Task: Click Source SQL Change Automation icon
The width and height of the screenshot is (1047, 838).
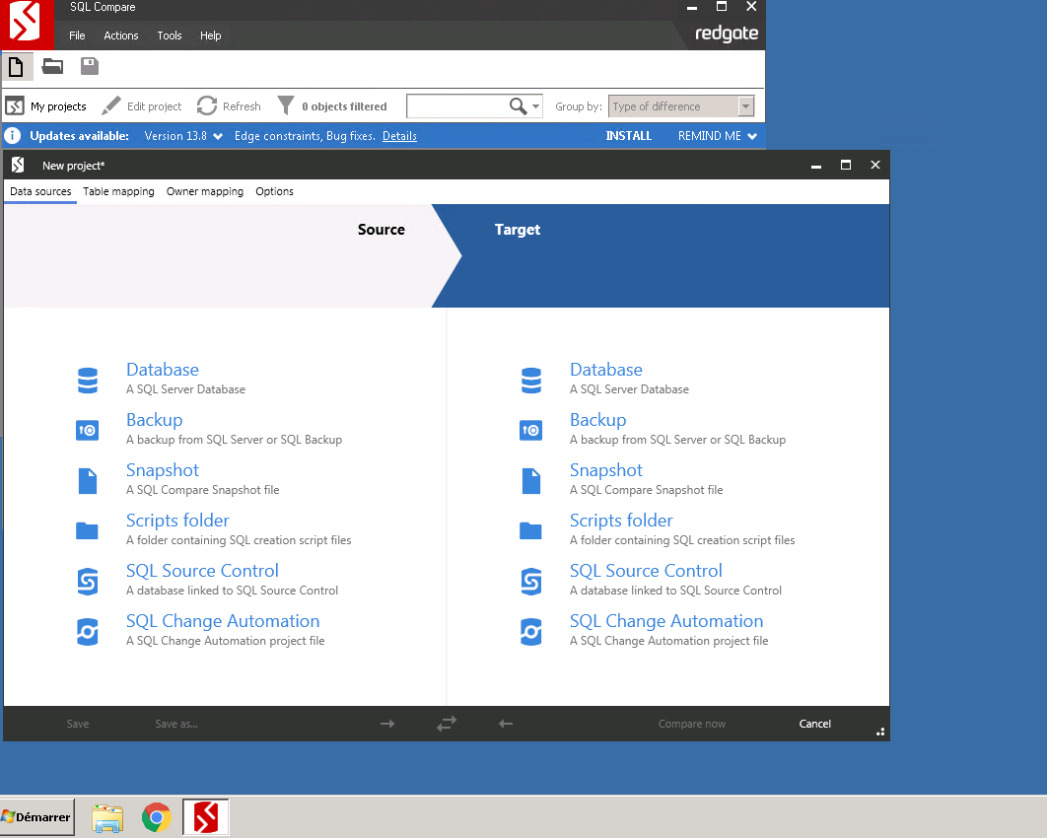Action: coord(88,632)
